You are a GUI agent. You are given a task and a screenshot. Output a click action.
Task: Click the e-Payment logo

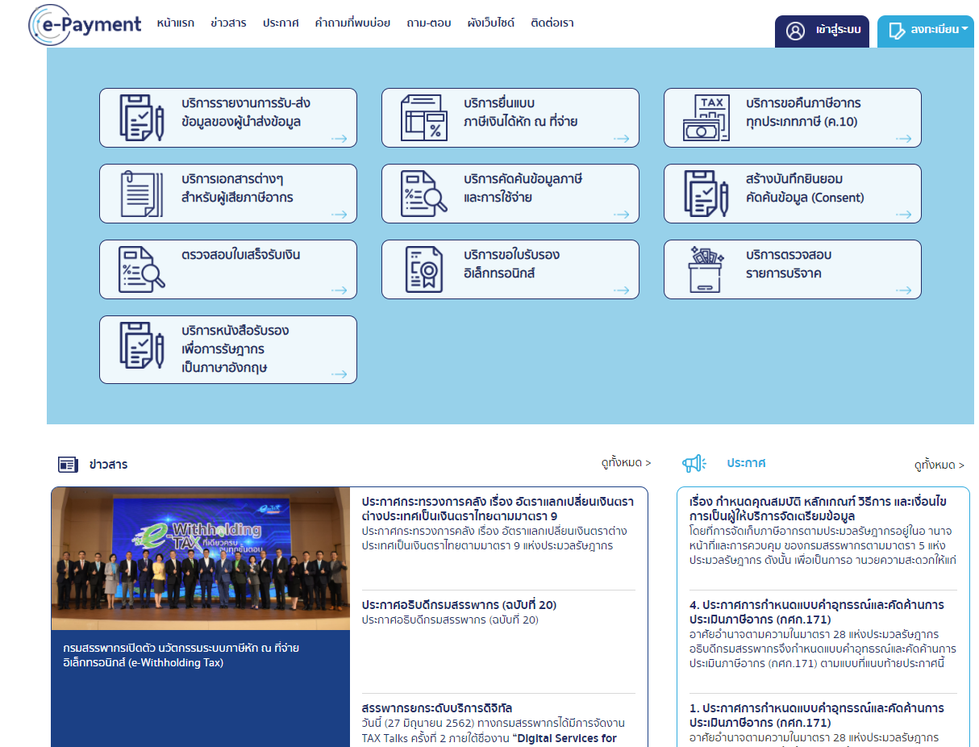(85, 24)
